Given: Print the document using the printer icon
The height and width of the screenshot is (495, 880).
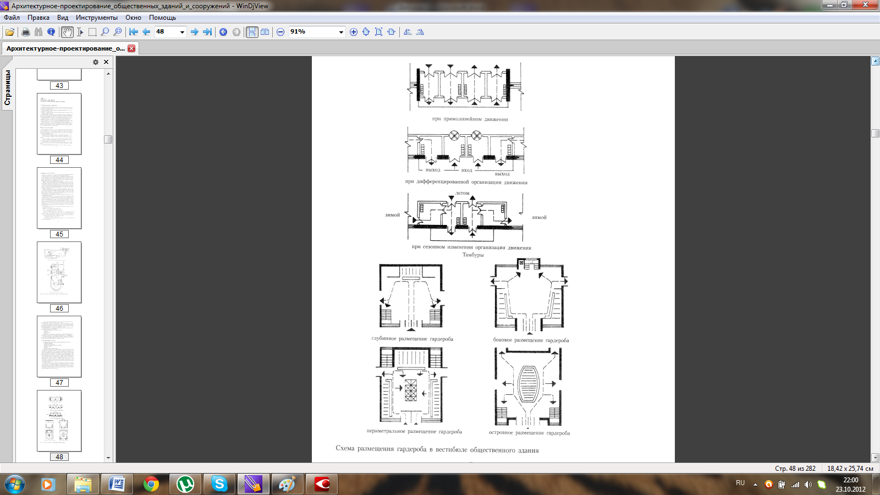Looking at the screenshot, I should tap(25, 32).
